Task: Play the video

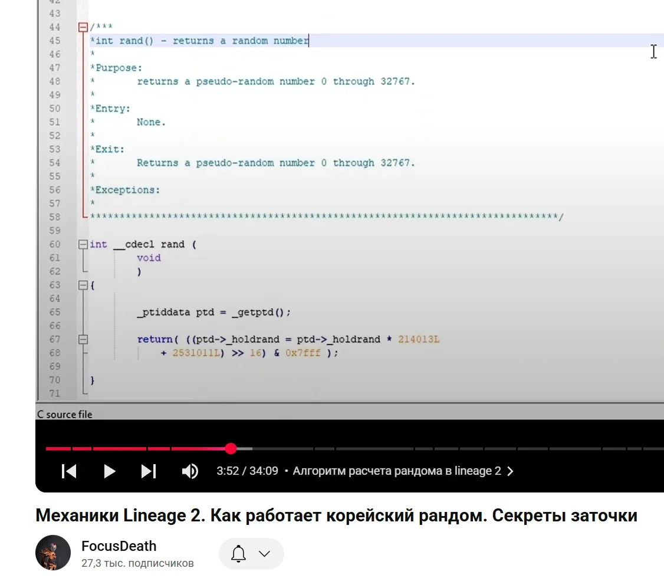Action: 109,471
